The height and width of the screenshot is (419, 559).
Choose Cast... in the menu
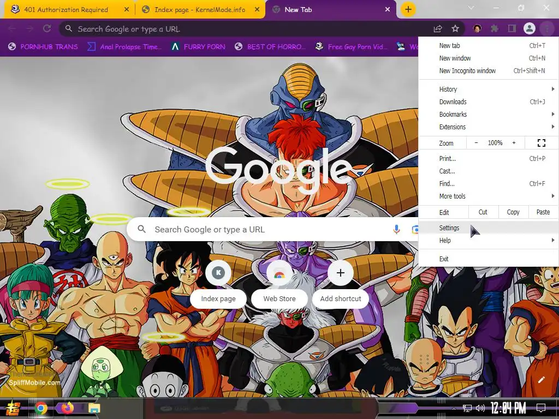(x=489, y=171)
